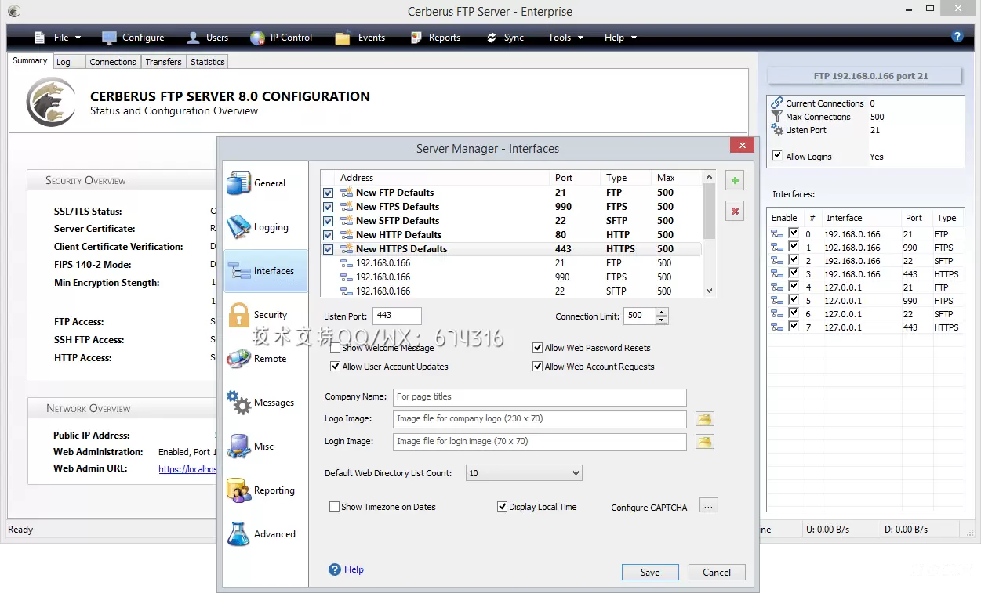The image size is (981, 593).
Task: Click the Save button
Action: pyautogui.click(x=650, y=572)
